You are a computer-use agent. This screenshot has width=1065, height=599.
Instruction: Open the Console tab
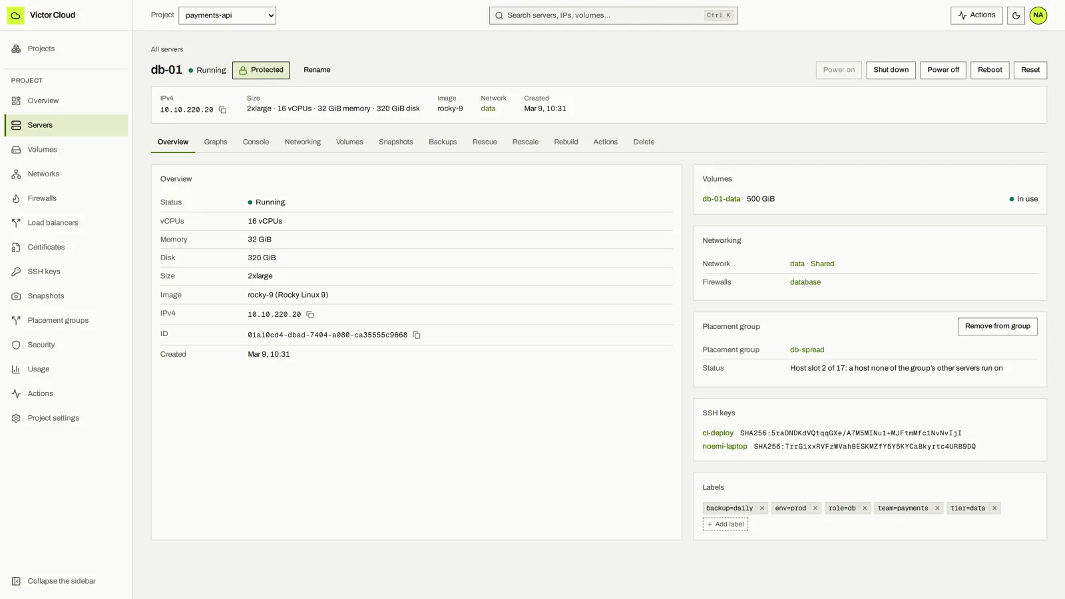pyautogui.click(x=256, y=142)
